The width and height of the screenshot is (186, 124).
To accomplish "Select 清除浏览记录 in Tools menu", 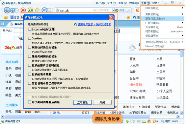I will tap(162, 19).
